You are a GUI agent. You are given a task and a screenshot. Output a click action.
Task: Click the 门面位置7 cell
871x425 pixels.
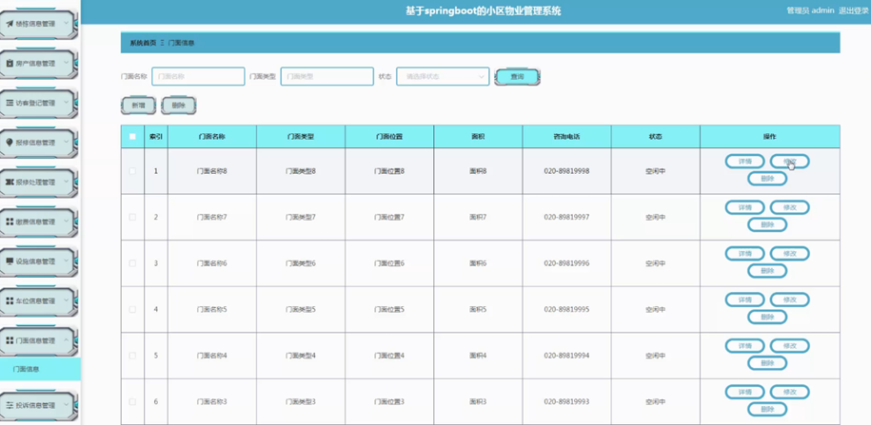pyautogui.click(x=388, y=217)
